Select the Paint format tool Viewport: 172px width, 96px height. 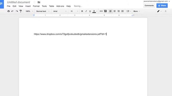[x=21, y=11]
